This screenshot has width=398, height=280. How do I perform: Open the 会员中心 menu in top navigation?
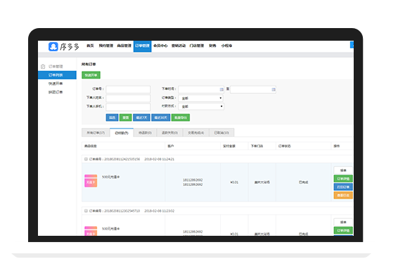coord(160,46)
